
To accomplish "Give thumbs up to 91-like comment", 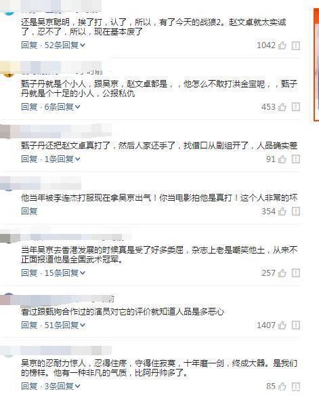I will pos(282,159).
